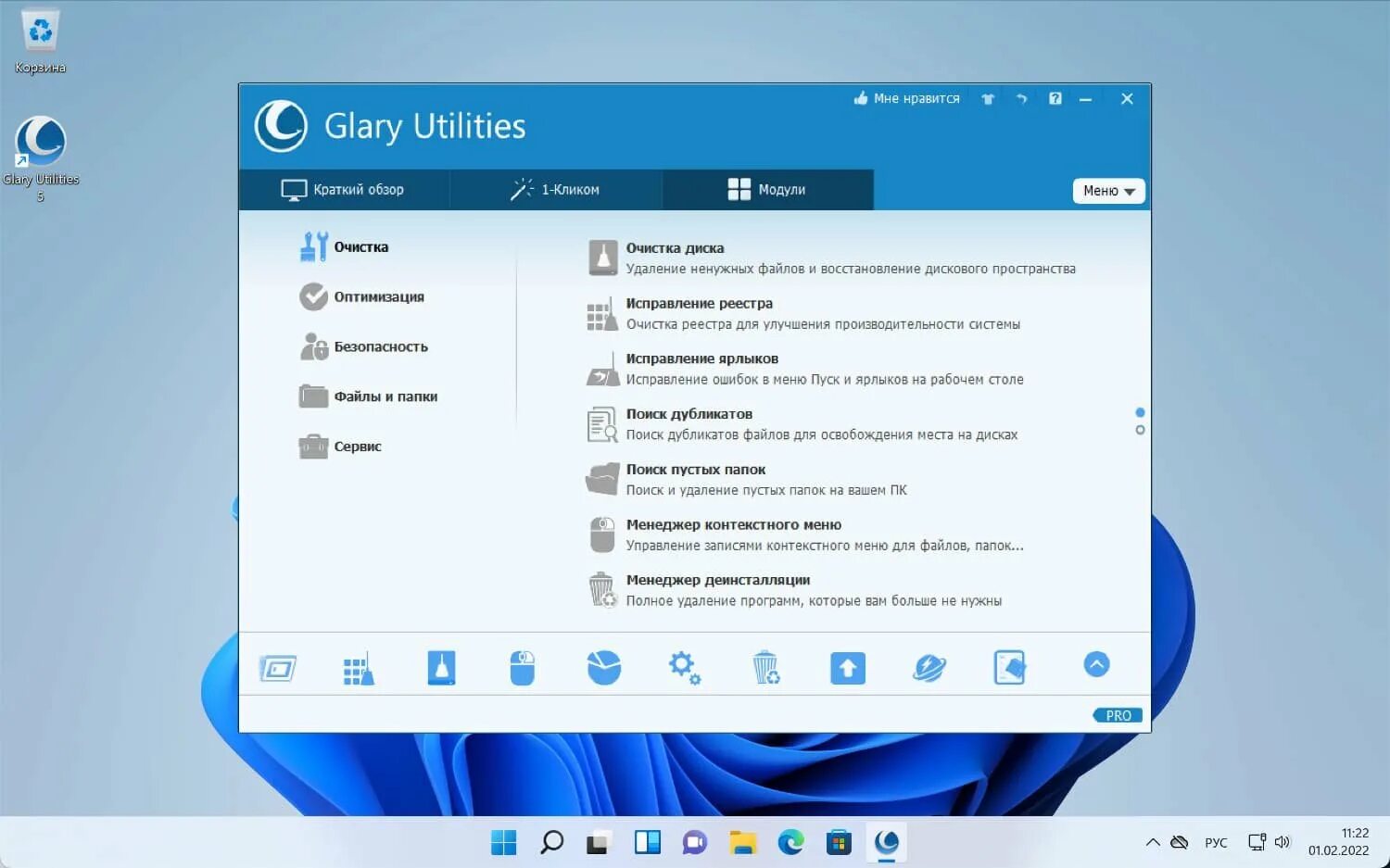Screen dimensions: 1390x868
Task: Open Менеджер деинсталляции module
Action: coord(794,590)
